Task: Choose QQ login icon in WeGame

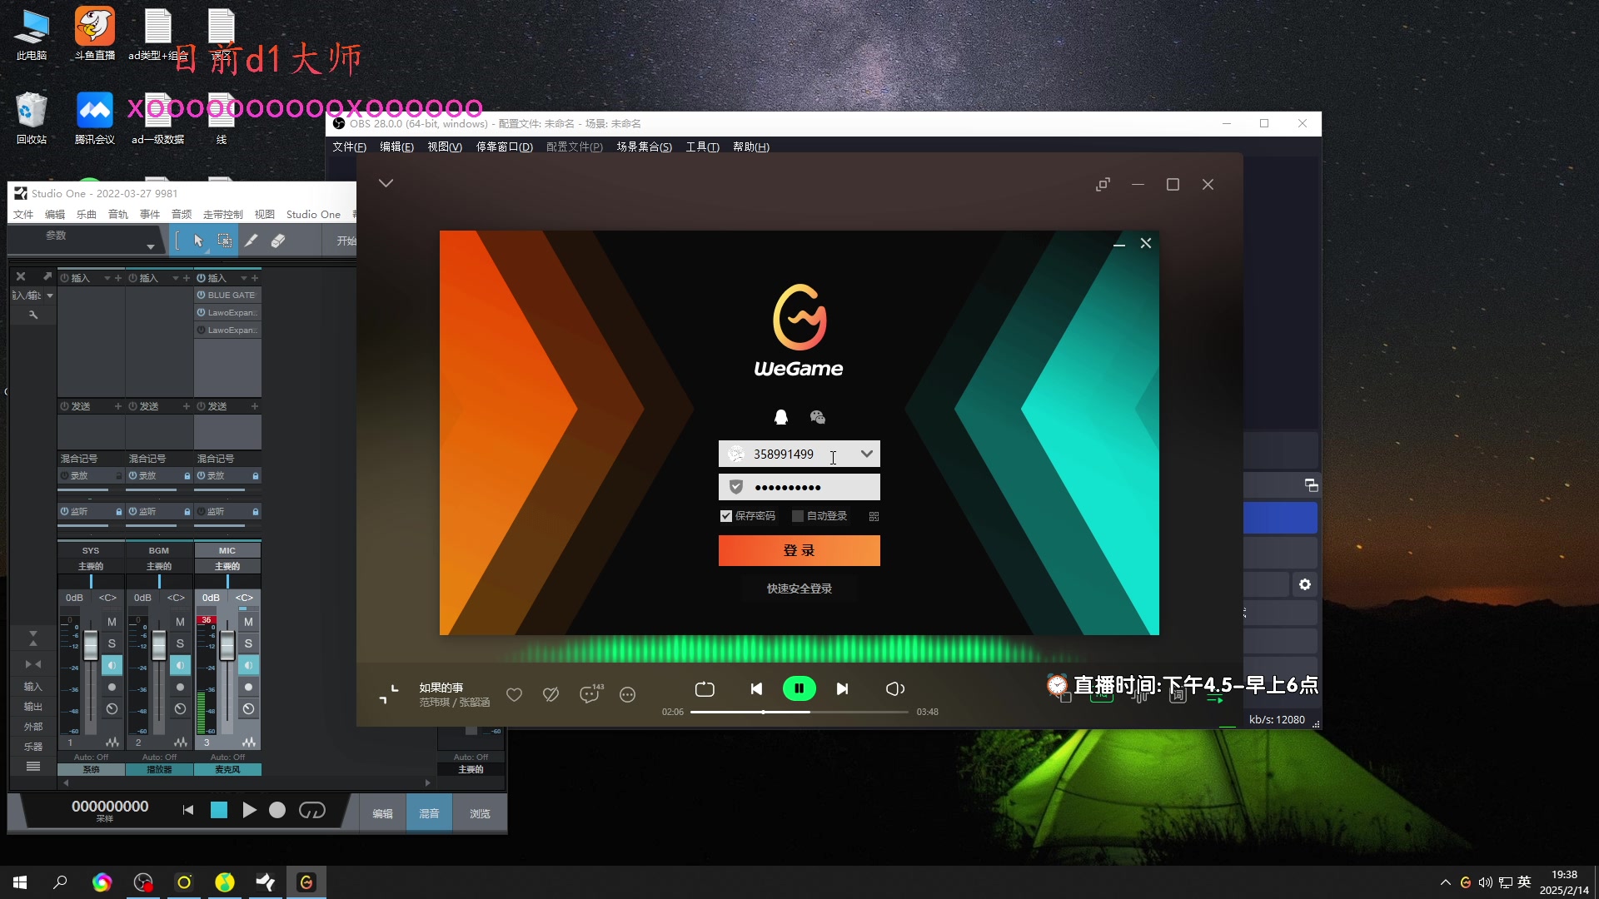Action: point(781,417)
